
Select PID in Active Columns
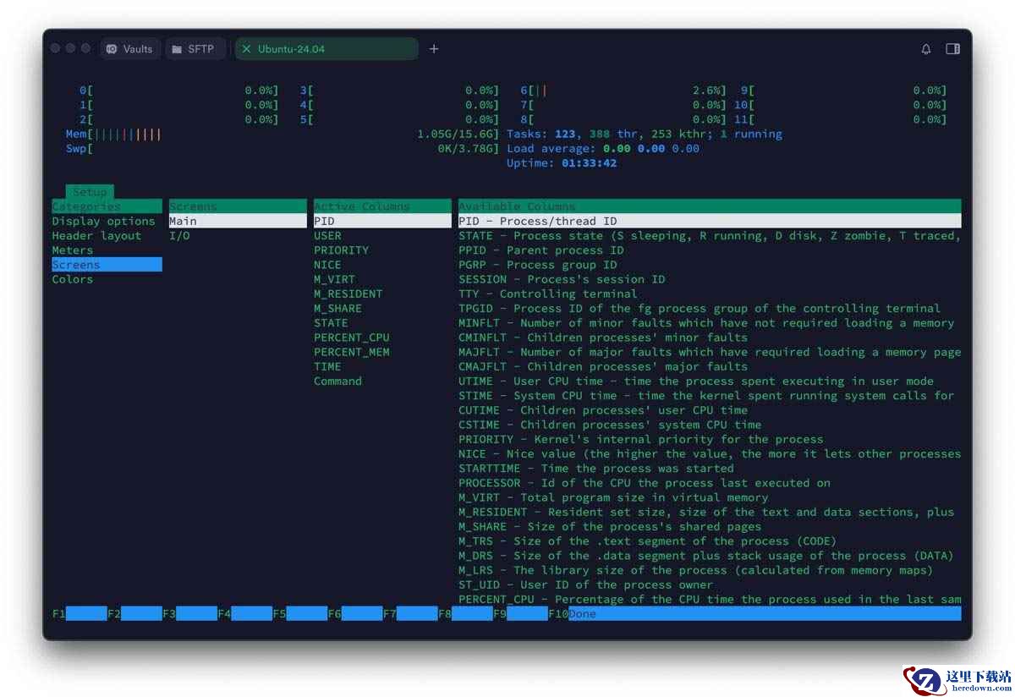382,221
